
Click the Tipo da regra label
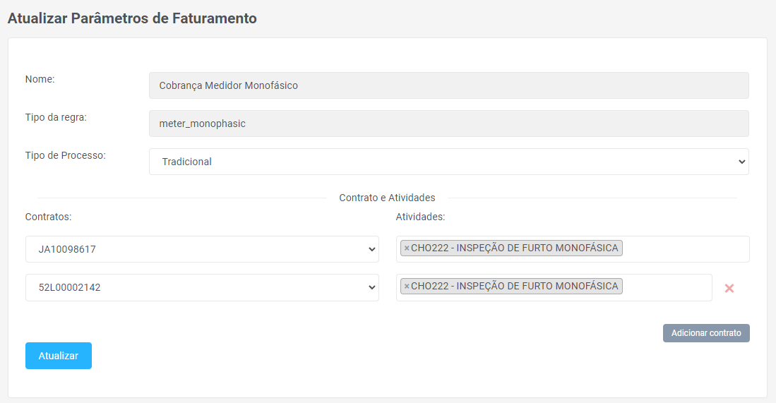tap(56, 117)
